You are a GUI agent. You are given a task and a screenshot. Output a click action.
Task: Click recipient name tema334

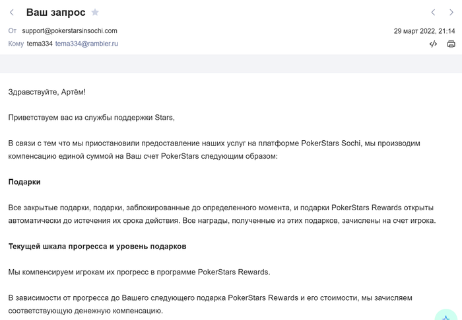39,44
